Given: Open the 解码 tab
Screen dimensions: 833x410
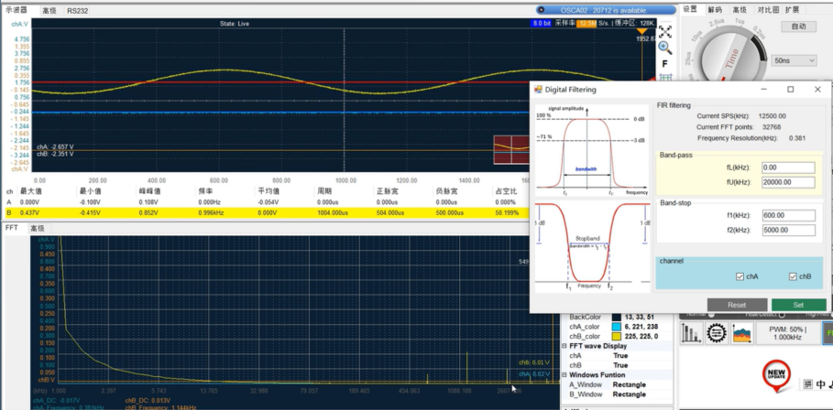Looking at the screenshot, I should pyautogui.click(x=715, y=9).
